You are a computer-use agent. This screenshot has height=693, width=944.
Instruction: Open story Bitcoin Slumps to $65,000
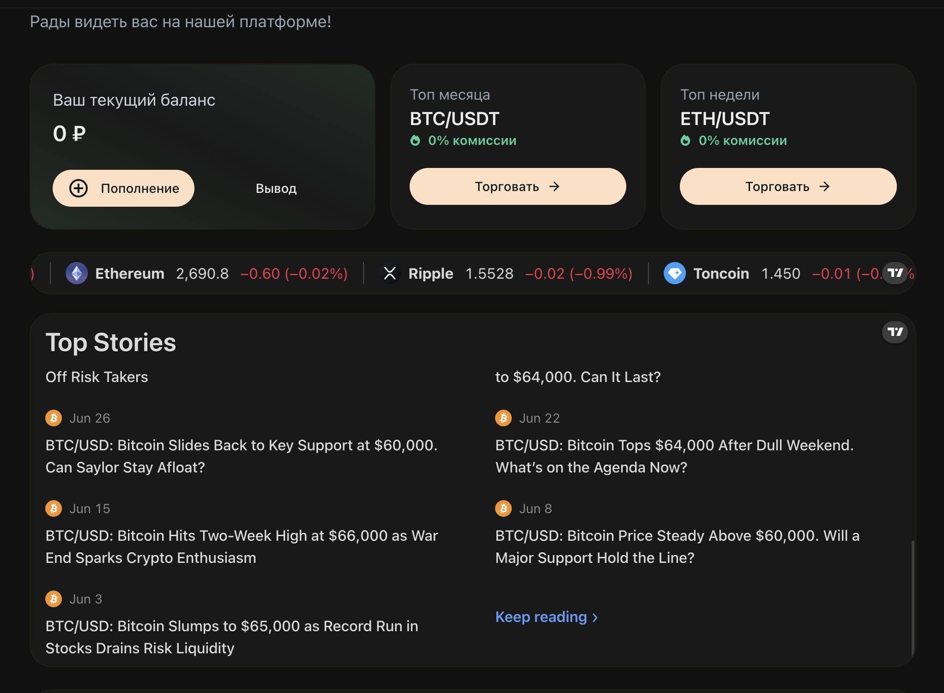pyautogui.click(x=232, y=637)
